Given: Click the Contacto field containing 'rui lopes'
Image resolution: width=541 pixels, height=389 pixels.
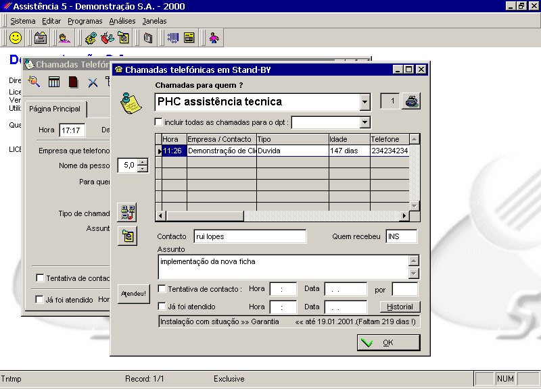Looking at the screenshot, I should (x=250, y=236).
